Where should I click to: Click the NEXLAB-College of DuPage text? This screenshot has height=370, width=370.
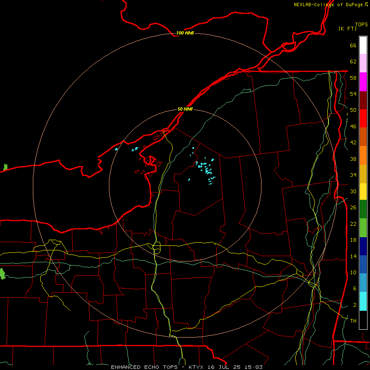[x=328, y=5]
